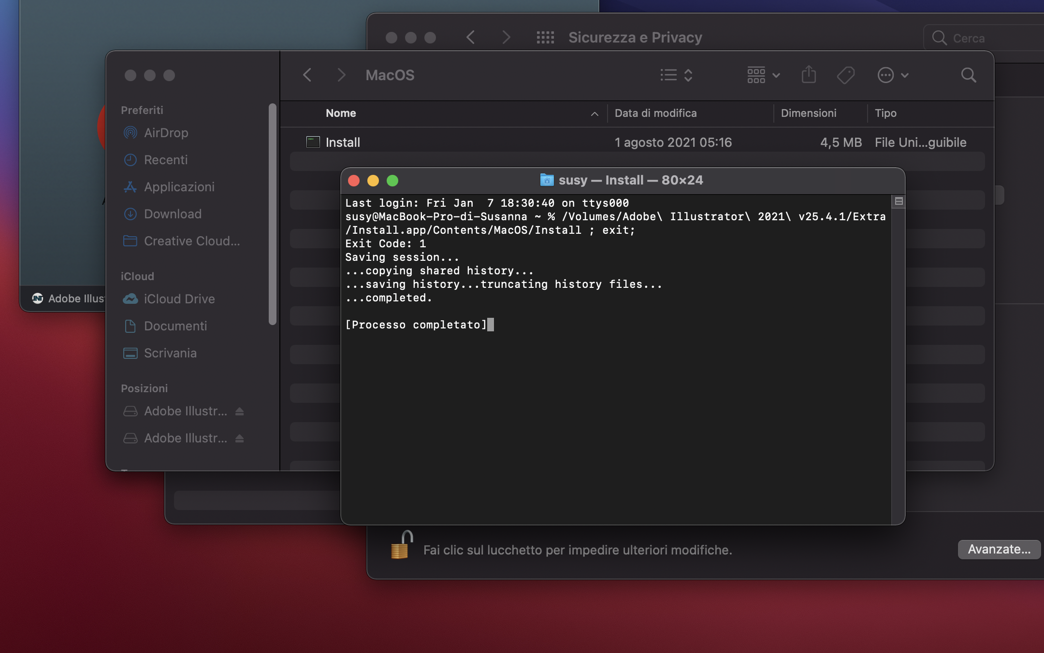Go forward in Sicurezza e Privacy window
The image size is (1044, 653).
506,37
